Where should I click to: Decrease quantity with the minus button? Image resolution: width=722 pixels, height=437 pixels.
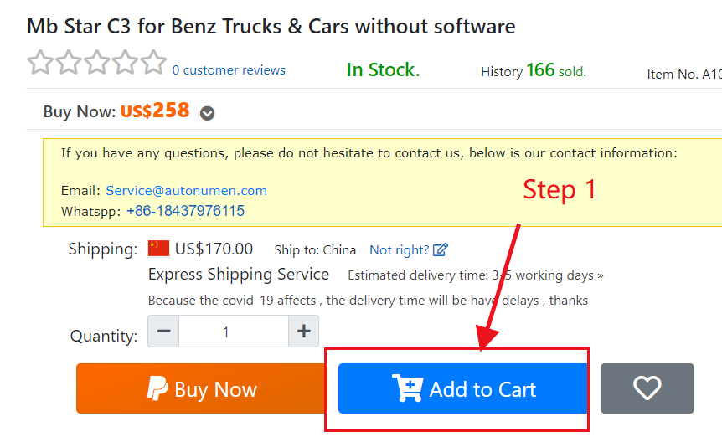click(x=163, y=332)
